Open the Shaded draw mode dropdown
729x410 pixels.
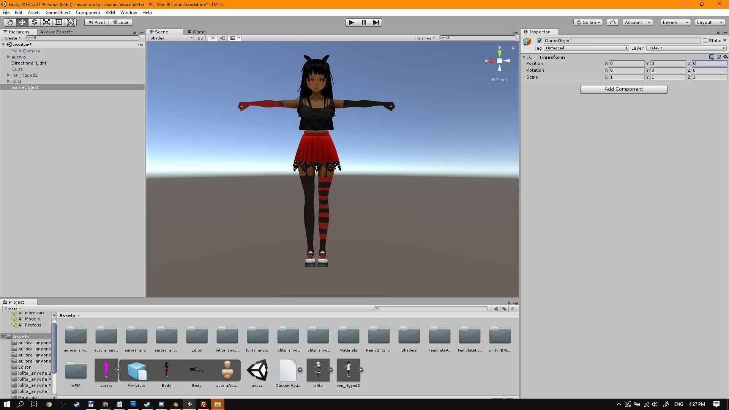click(x=171, y=38)
